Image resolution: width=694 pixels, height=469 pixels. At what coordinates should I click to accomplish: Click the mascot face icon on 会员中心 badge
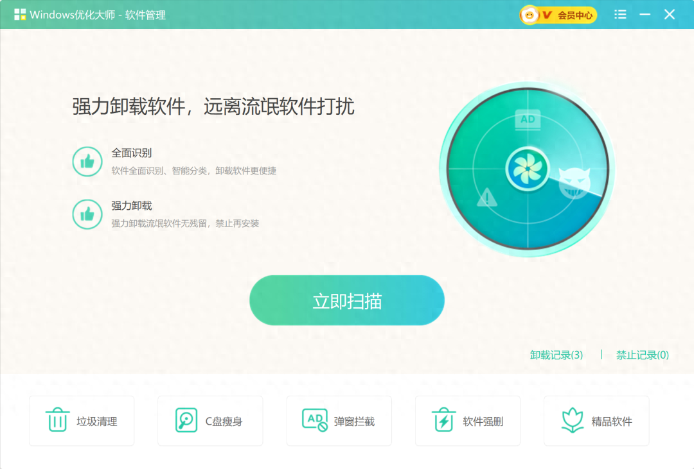[x=528, y=14]
